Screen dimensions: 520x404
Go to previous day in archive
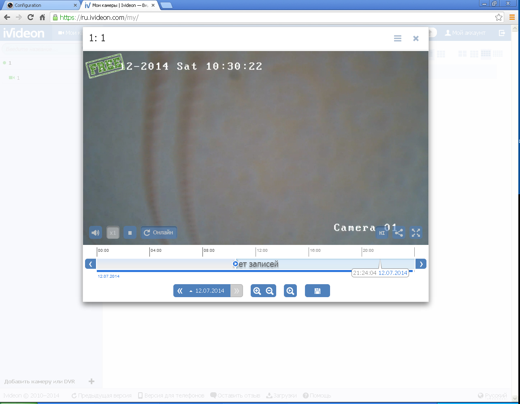[x=180, y=291]
